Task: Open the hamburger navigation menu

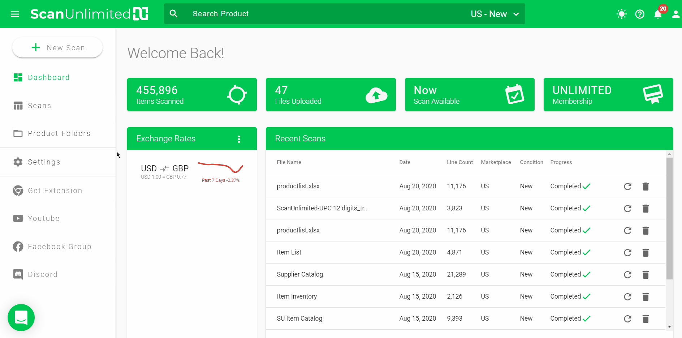Action: [x=15, y=14]
